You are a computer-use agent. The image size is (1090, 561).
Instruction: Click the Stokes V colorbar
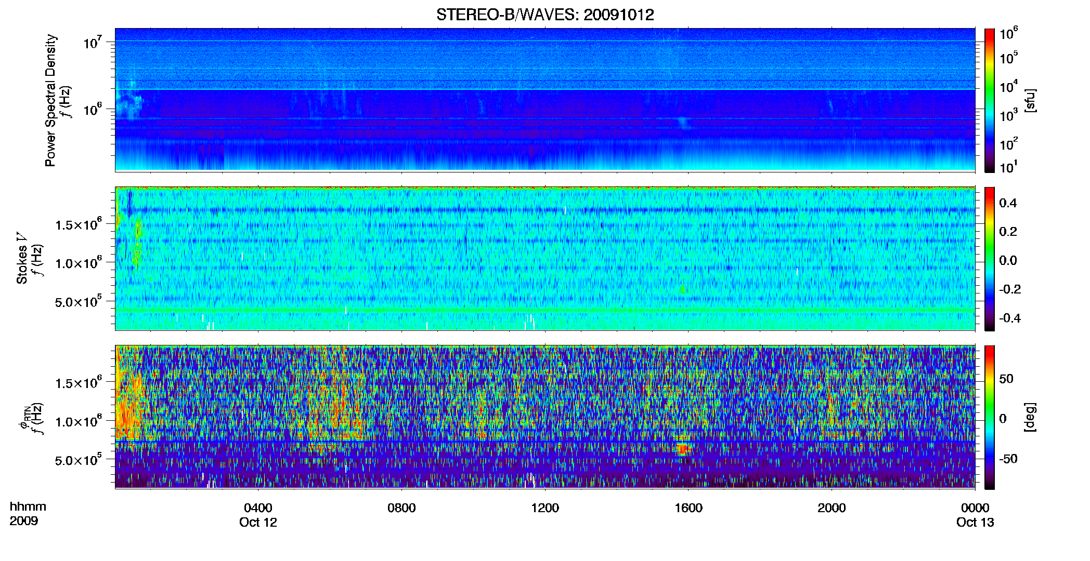click(990, 259)
